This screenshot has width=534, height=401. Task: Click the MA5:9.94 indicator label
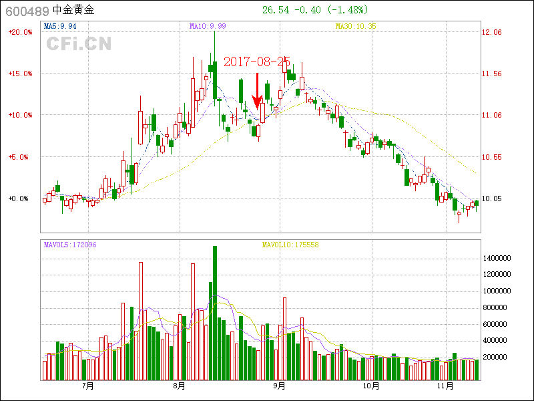59,26
